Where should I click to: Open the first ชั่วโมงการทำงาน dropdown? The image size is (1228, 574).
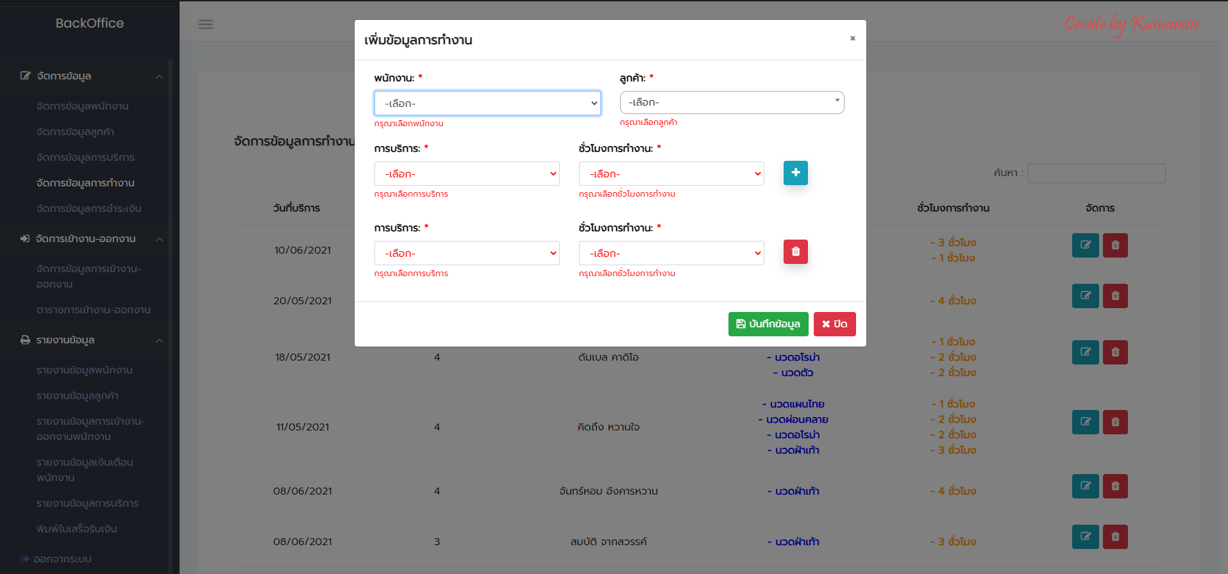click(x=671, y=174)
